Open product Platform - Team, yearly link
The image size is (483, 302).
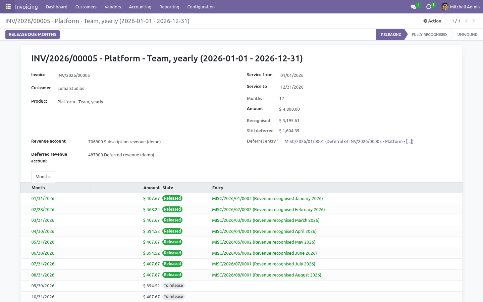point(80,102)
